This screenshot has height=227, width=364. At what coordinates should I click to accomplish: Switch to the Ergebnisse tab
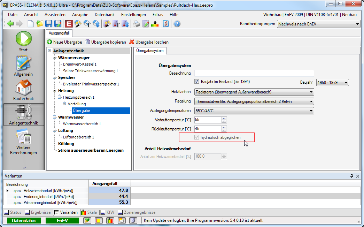(x=39, y=212)
